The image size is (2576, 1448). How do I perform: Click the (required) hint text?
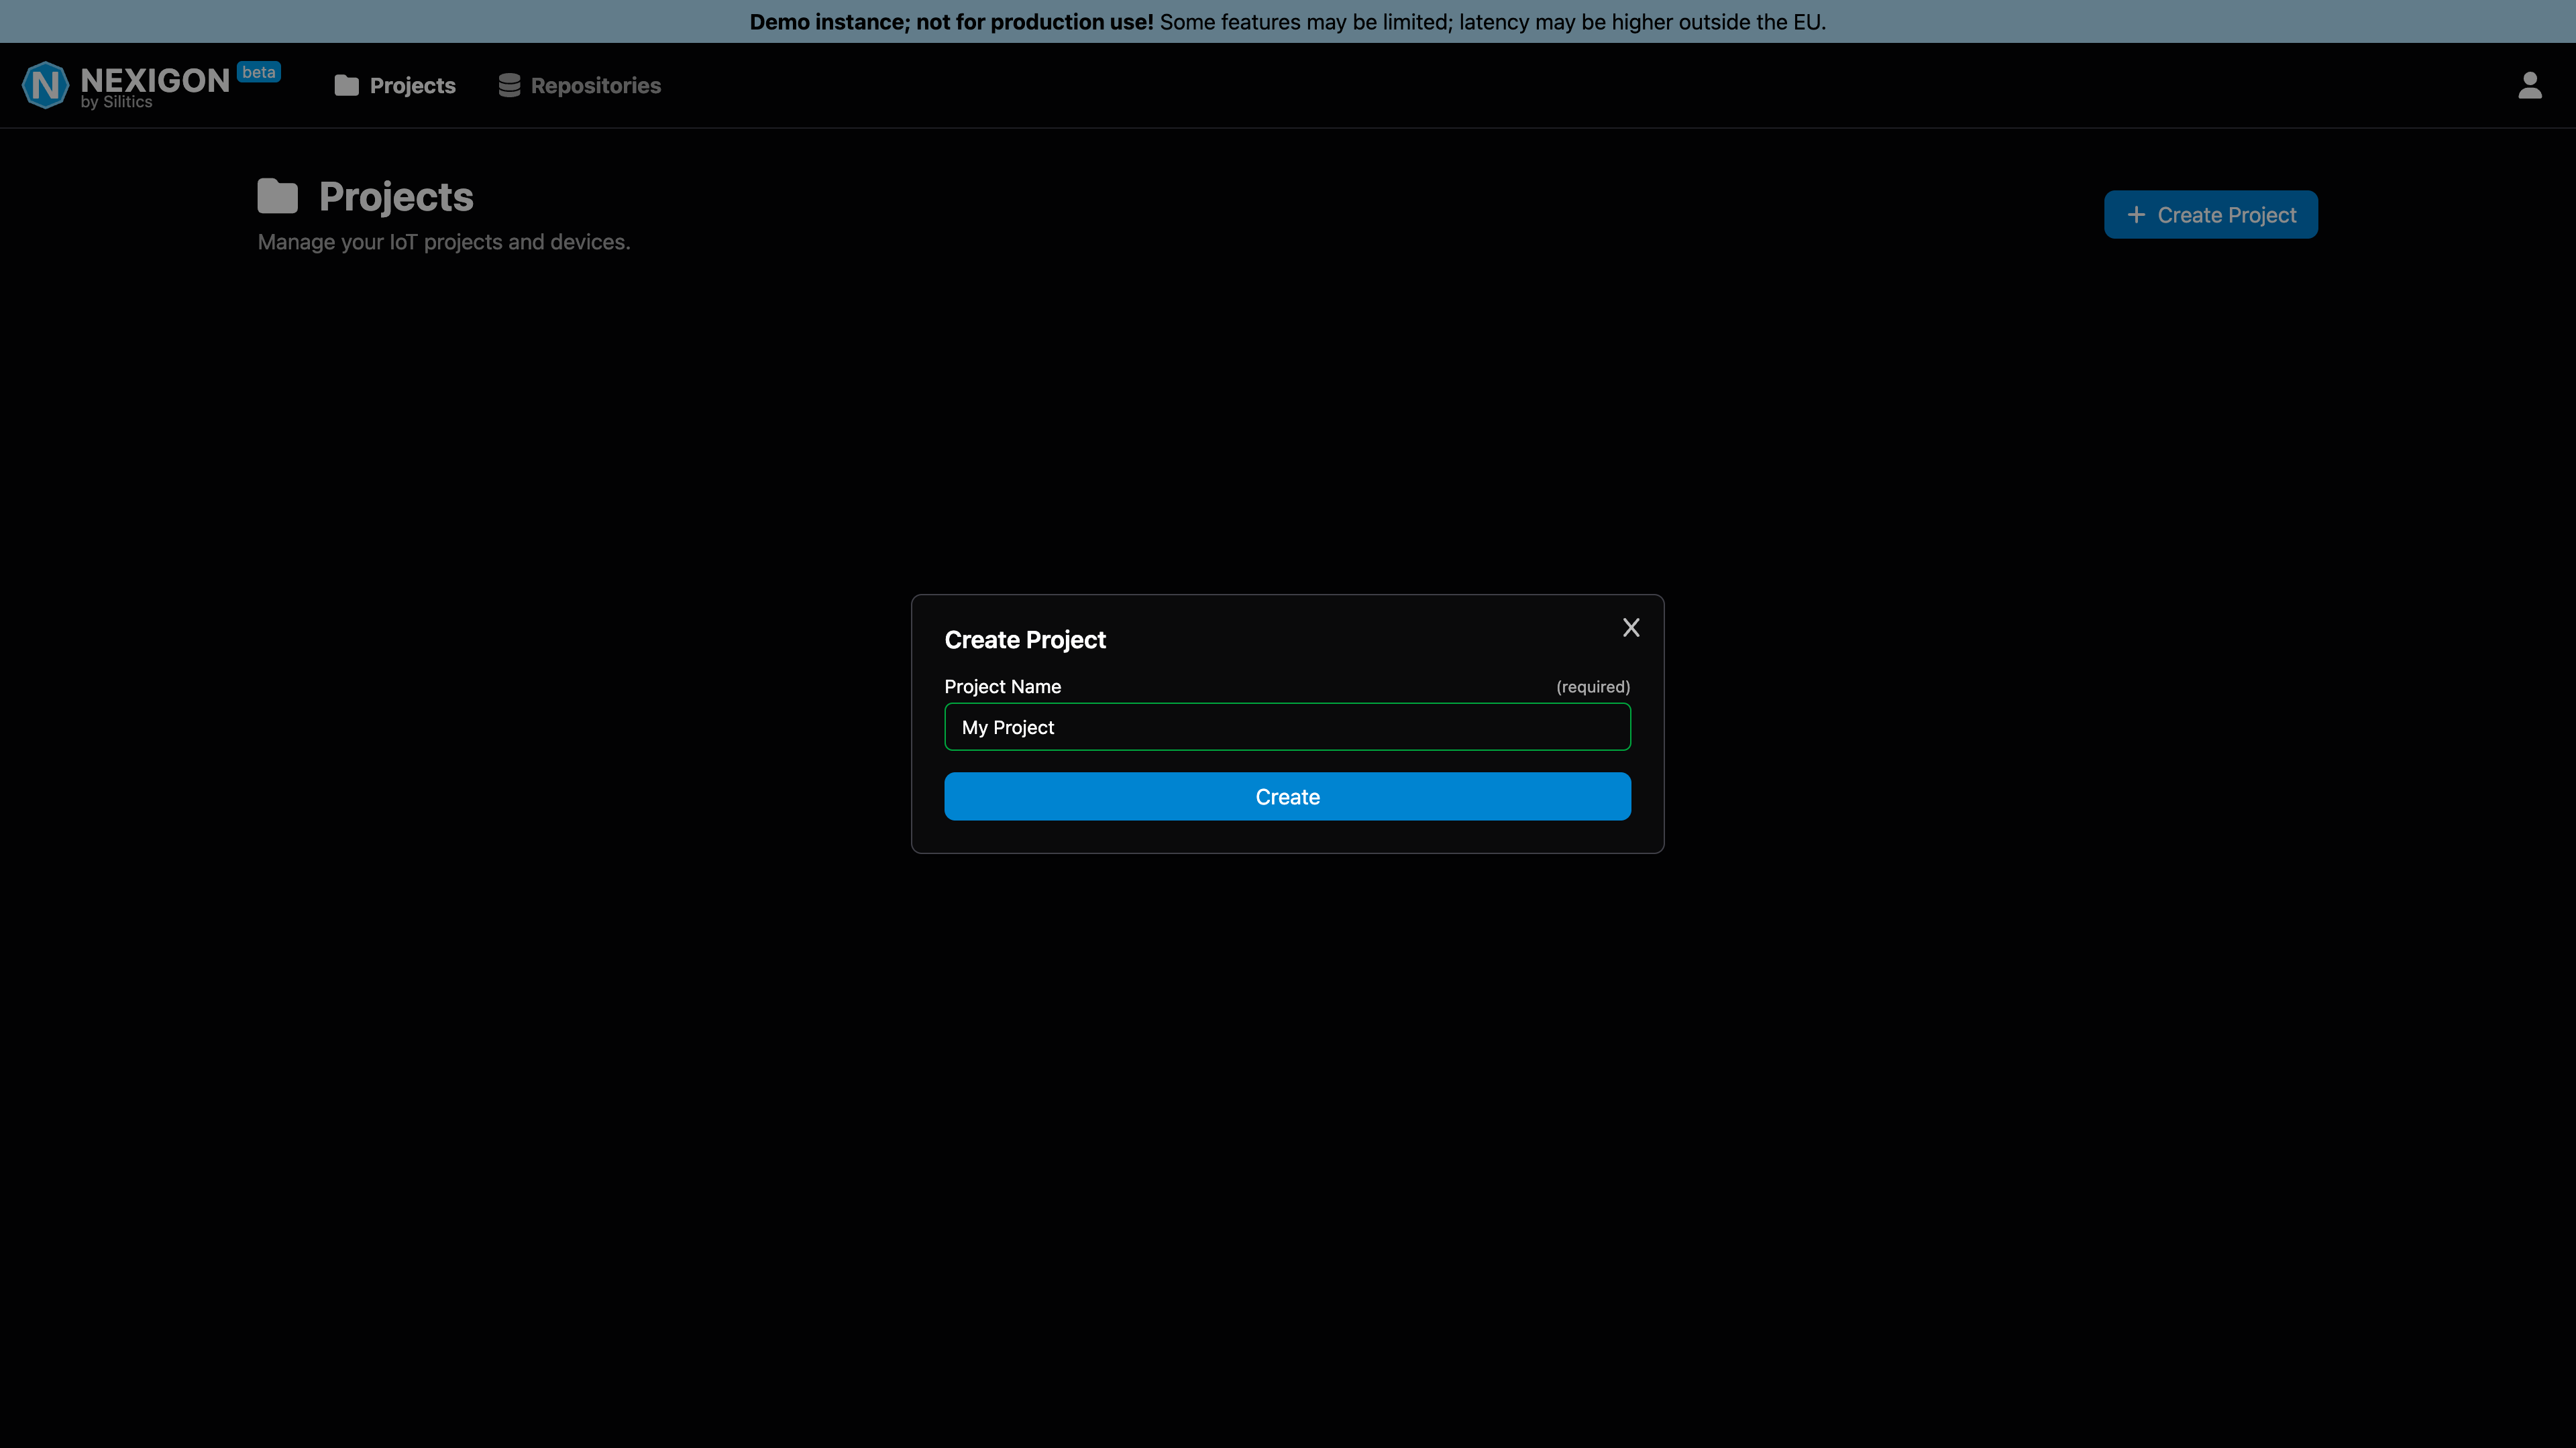click(1593, 686)
